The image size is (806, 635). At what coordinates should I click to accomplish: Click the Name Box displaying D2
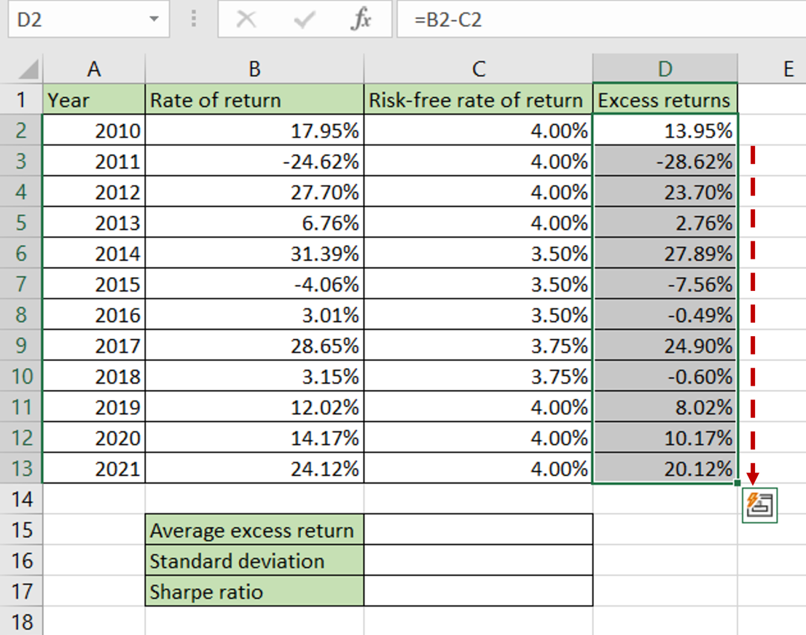[x=63, y=18]
